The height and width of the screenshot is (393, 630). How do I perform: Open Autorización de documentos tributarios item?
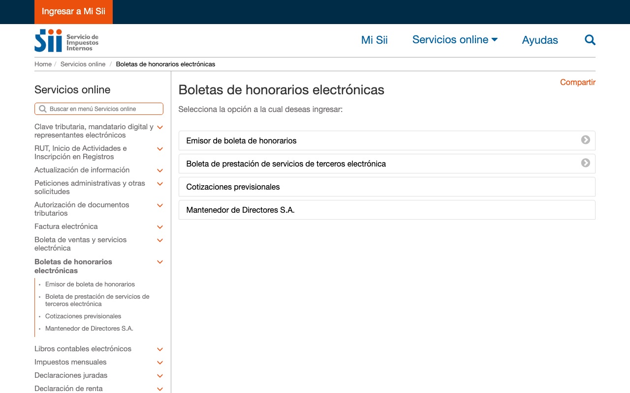tap(82, 209)
